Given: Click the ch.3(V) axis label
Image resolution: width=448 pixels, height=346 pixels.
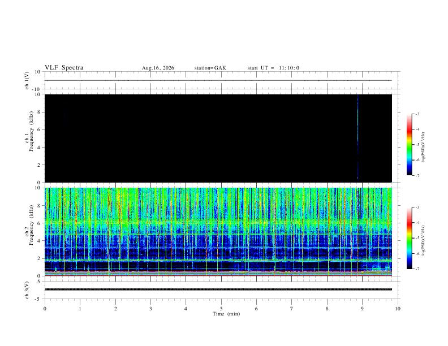Looking at the screenshot, I should 27,290.
